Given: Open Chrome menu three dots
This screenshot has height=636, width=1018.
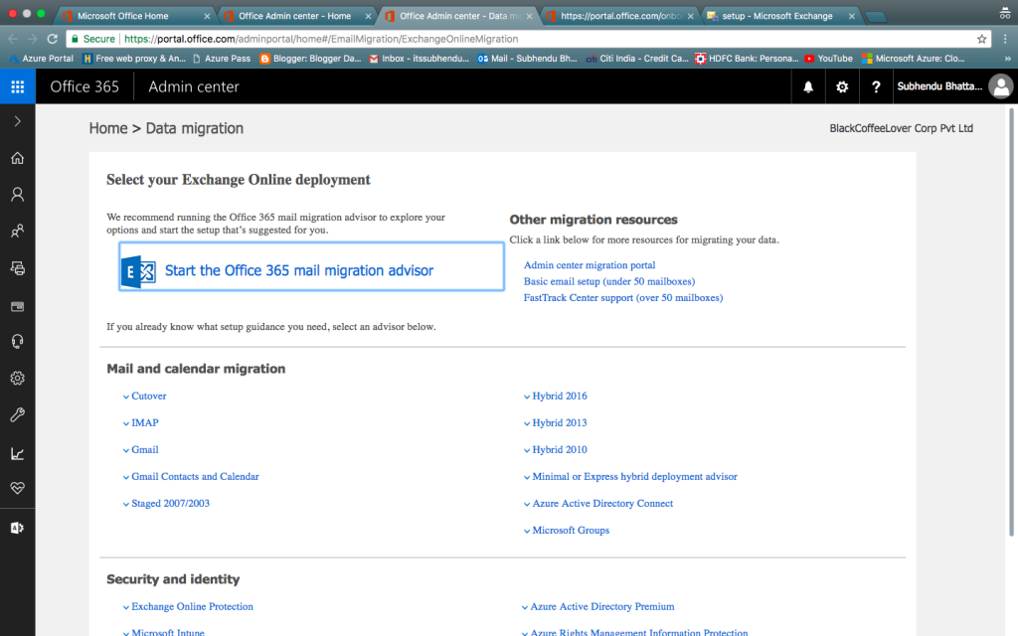Looking at the screenshot, I should pos(1005,39).
